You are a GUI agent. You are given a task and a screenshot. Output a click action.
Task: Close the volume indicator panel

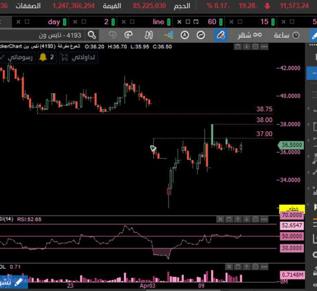[x=229, y=267]
